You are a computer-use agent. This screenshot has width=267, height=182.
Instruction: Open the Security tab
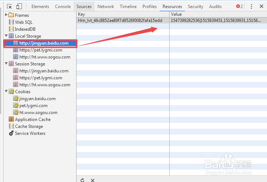click(x=196, y=7)
